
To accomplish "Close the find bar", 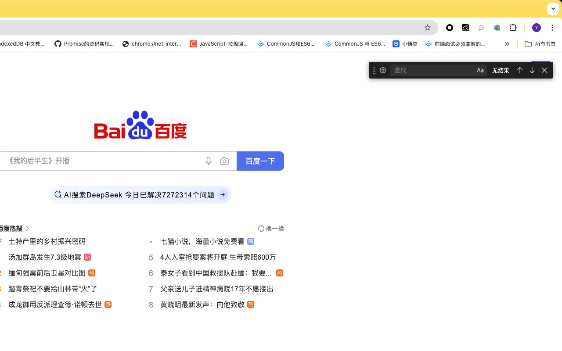I will pos(544,70).
